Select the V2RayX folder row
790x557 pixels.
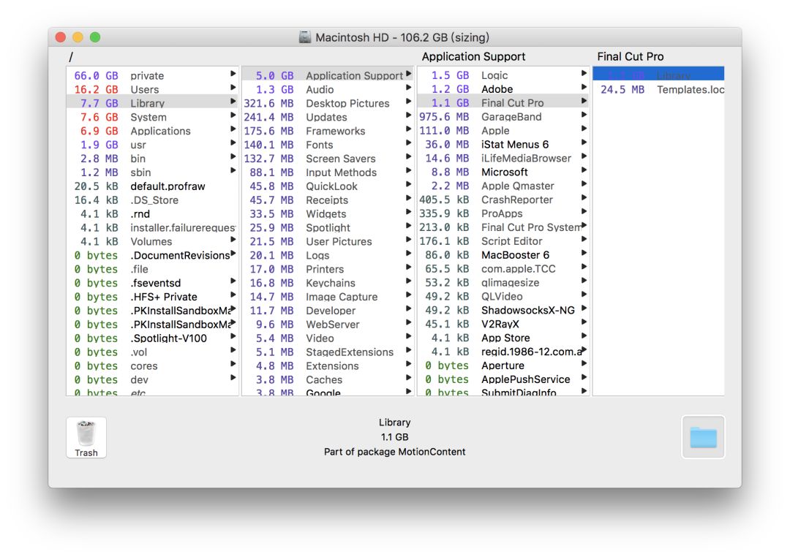coord(503,325)
